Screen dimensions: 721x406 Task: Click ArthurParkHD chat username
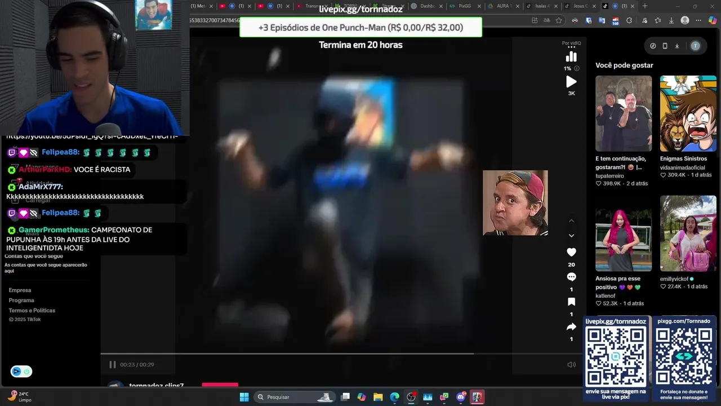click(45, 170)
